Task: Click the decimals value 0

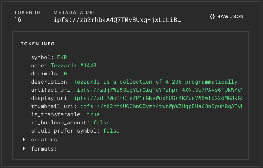Action: coord(65,74)
